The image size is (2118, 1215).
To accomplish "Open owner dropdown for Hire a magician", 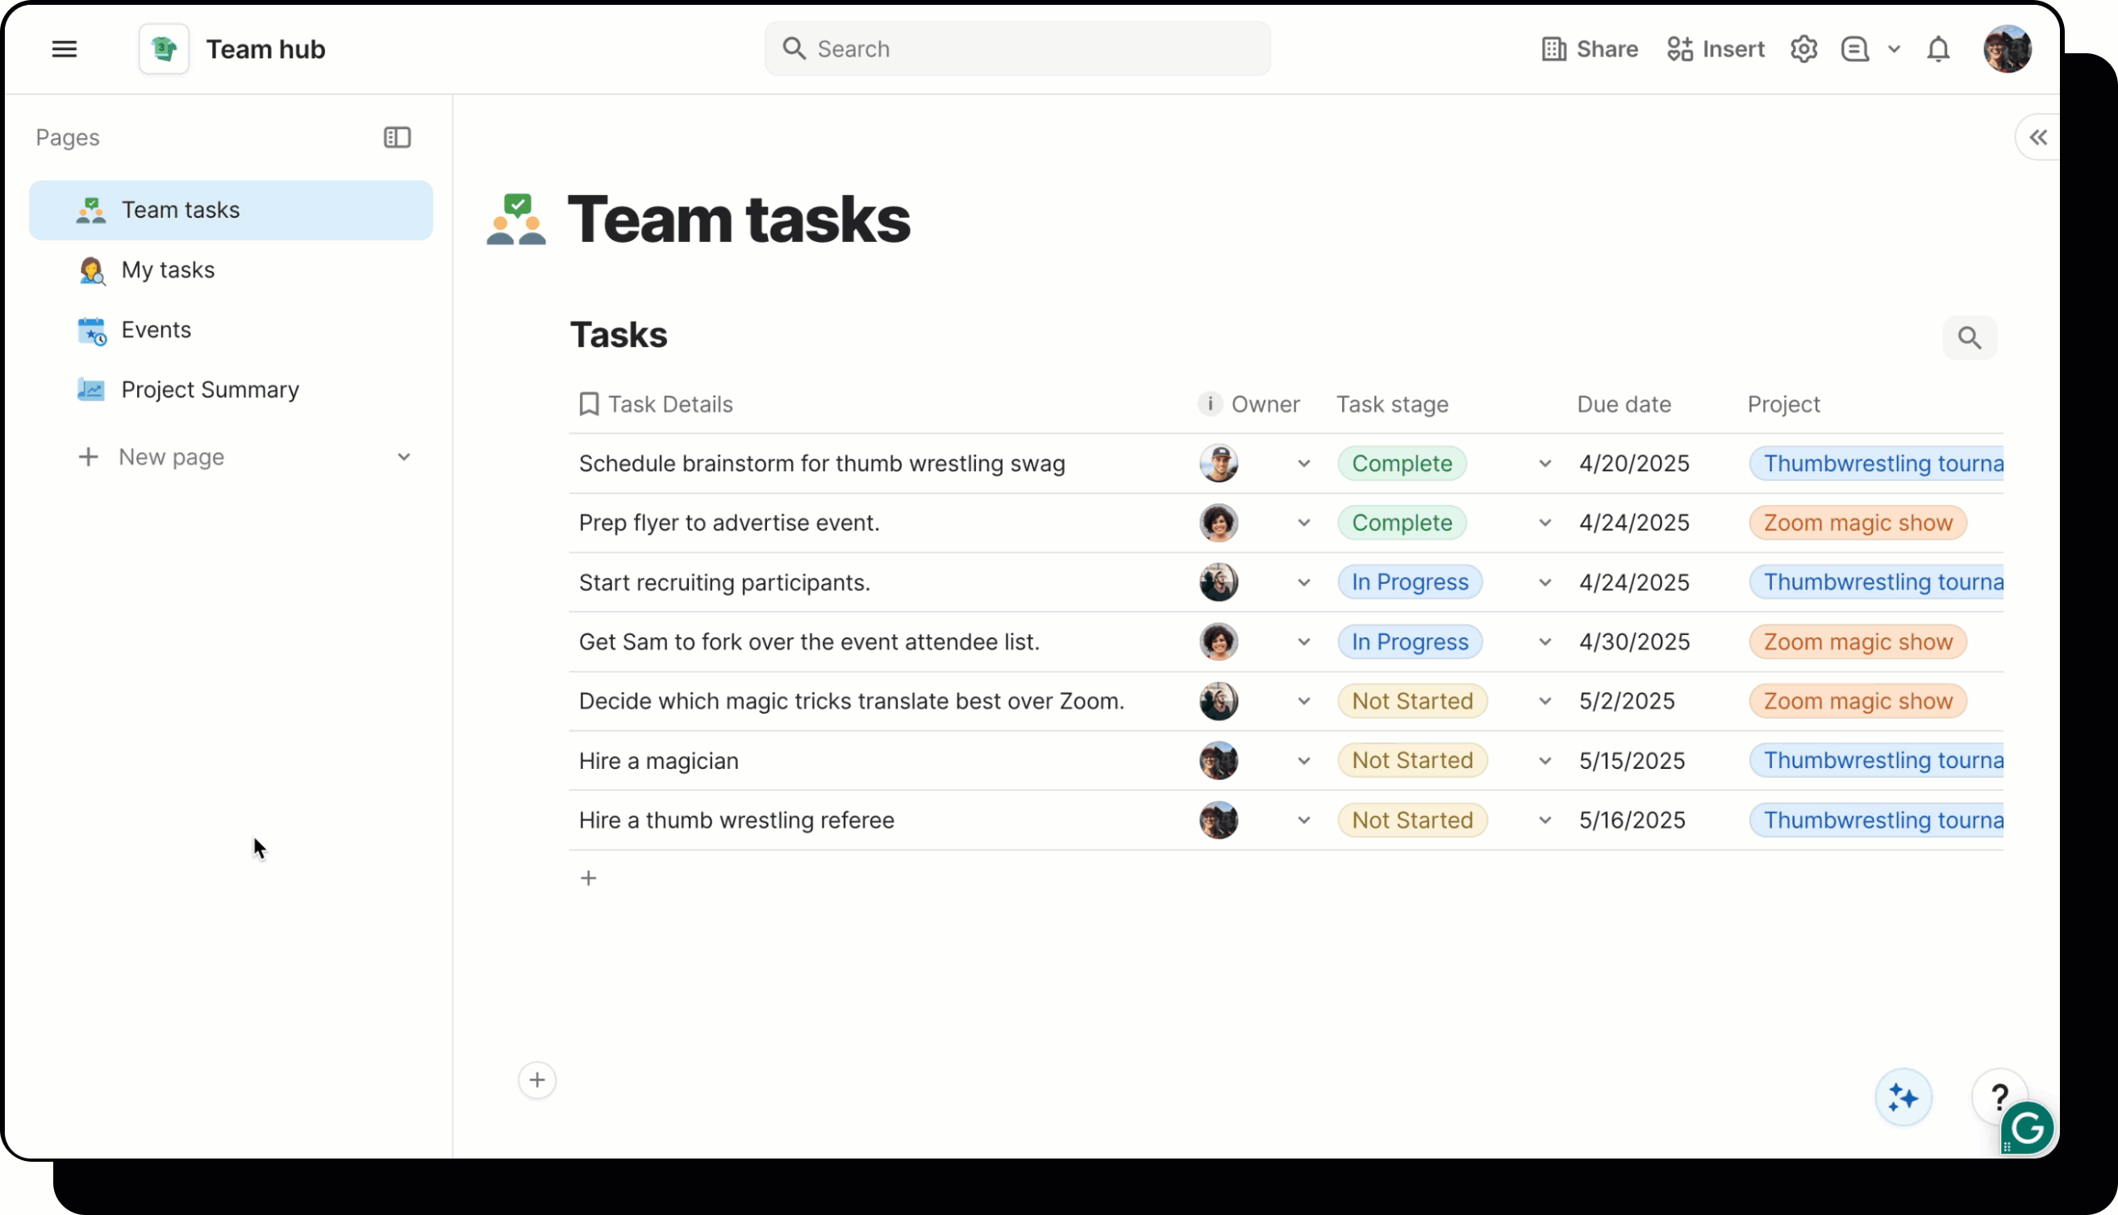I will coord(1304,761).
